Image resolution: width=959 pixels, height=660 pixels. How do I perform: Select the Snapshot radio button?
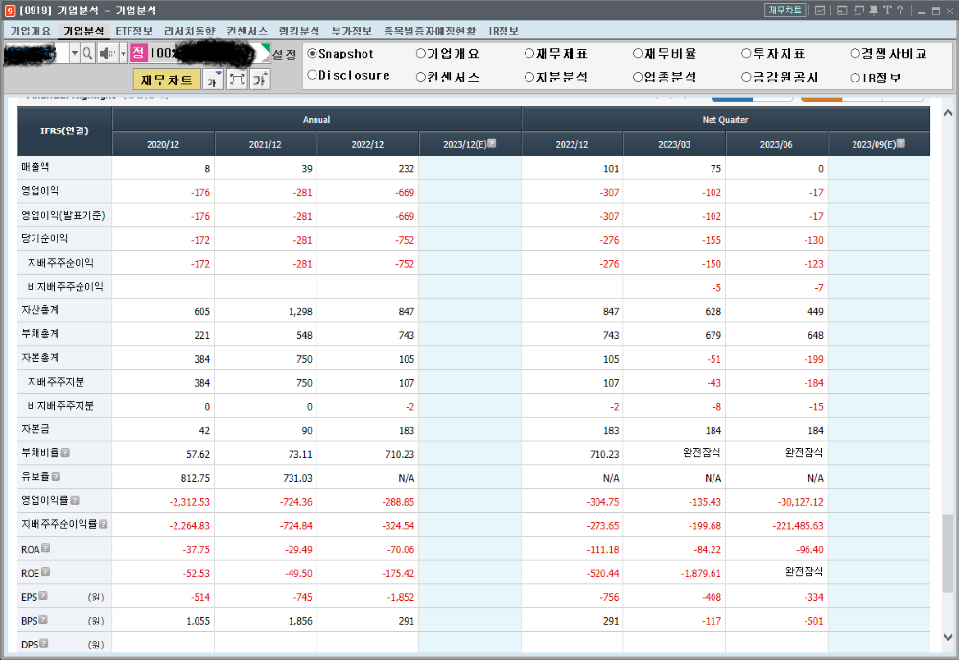click(x=312, y=53)
